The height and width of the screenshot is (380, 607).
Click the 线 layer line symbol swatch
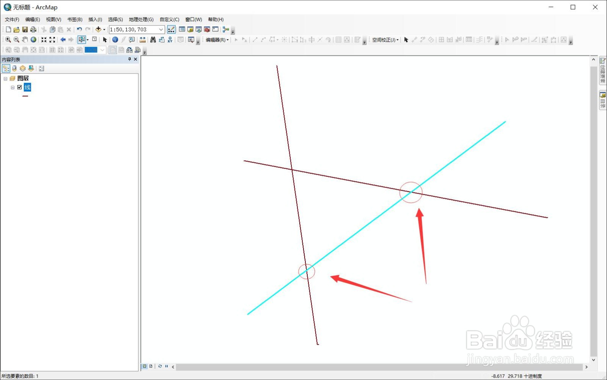click(x=25, y=96)
